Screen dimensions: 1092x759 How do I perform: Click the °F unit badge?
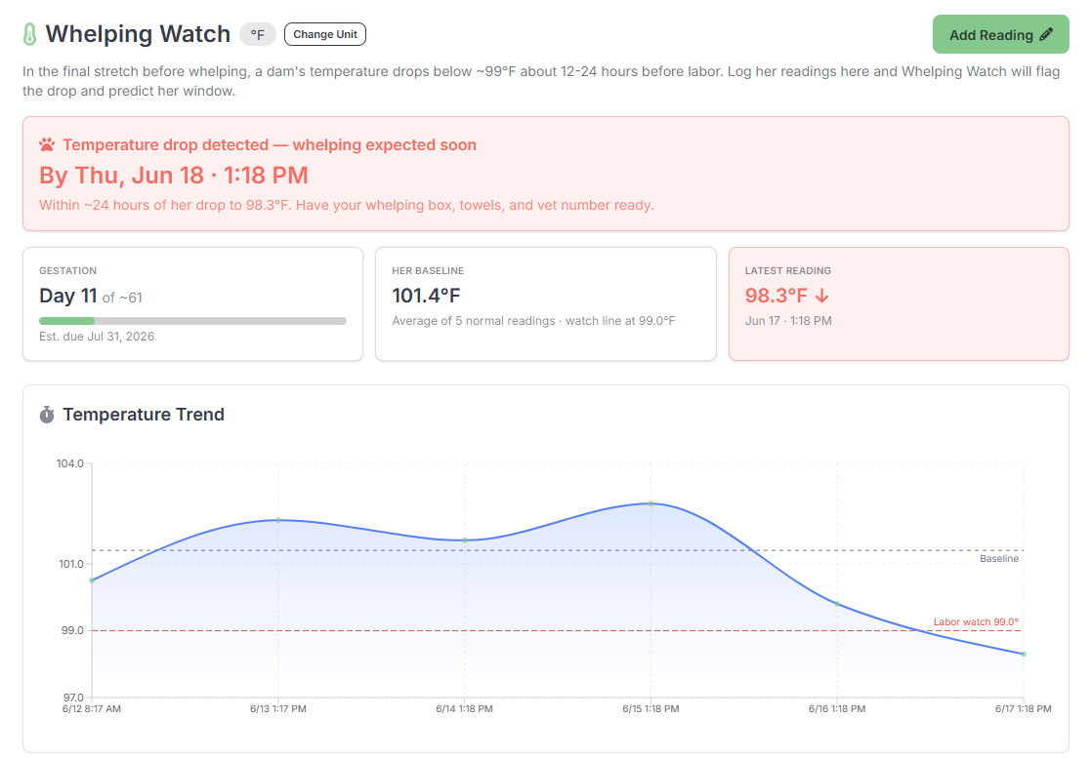pyautogui.click(x=258, y=34)
